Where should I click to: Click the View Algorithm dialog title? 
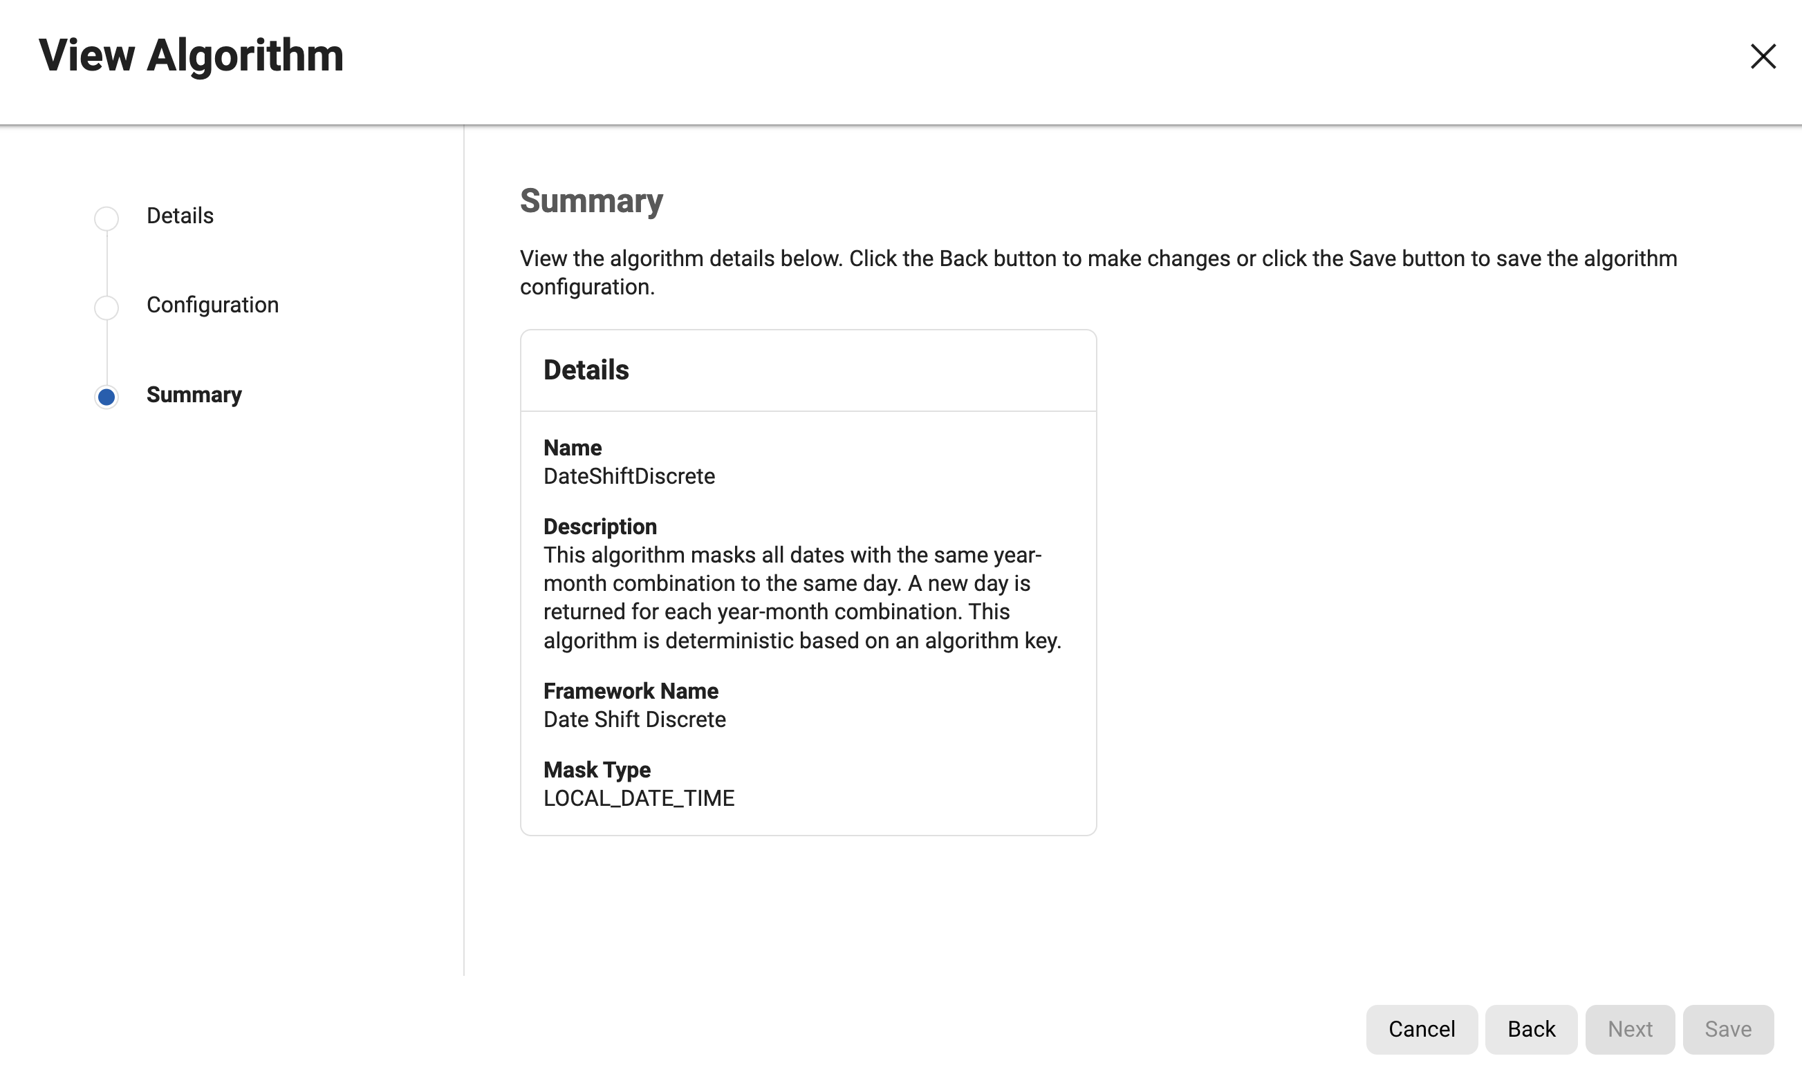[191, 55]
